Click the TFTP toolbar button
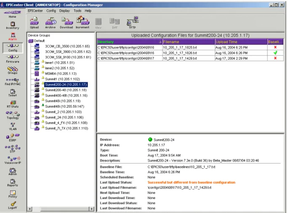288x213 pixels. (133, 23)
